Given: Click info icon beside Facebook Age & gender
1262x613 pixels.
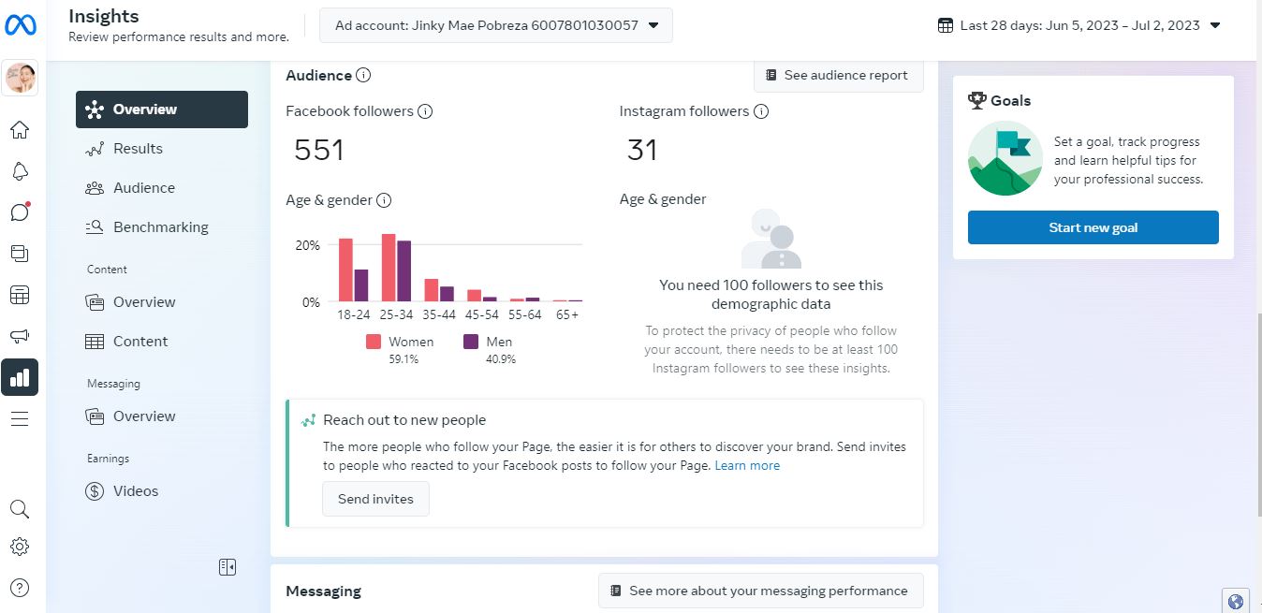Looking at the screenshot, I should click(384, 199).
